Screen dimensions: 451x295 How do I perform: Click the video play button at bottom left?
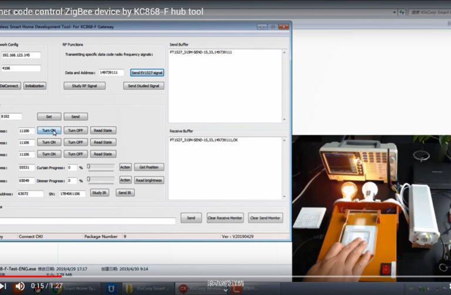click(3, 286)
